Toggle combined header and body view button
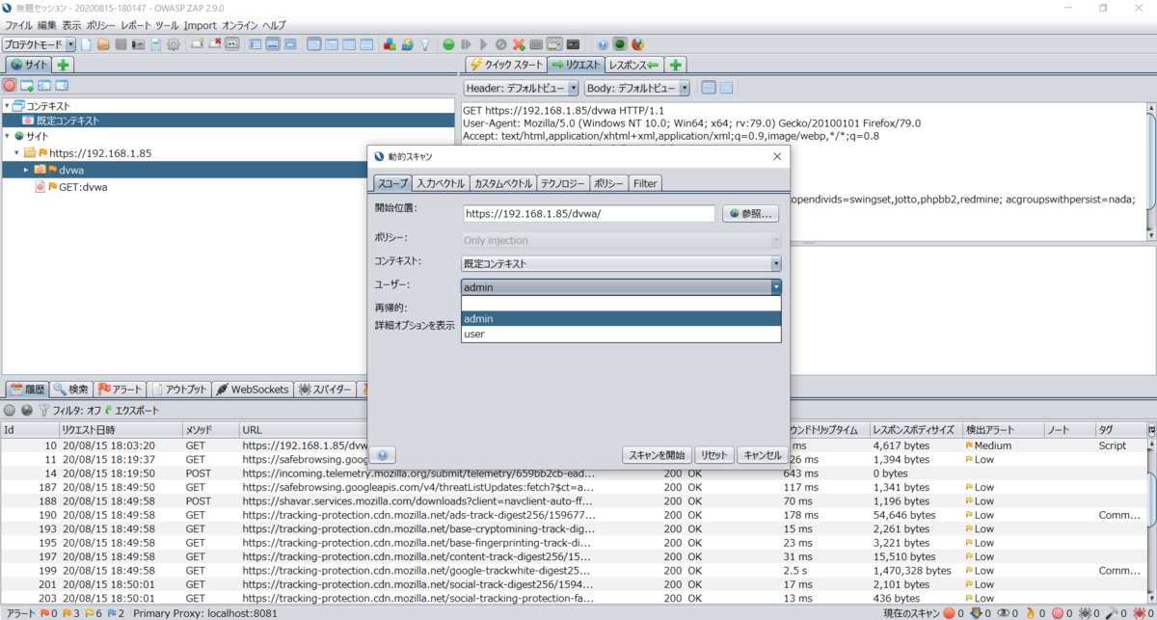The image size is (1157, 620). pos(726,88)
